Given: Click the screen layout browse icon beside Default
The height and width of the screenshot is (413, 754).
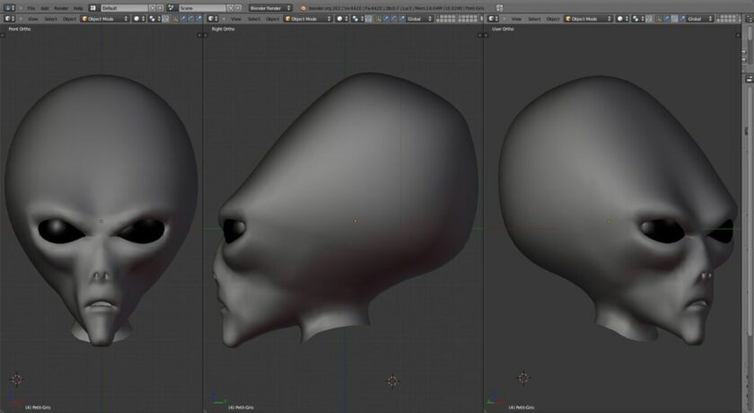Looking at the screenshot, I should click(x=93, y=8).
